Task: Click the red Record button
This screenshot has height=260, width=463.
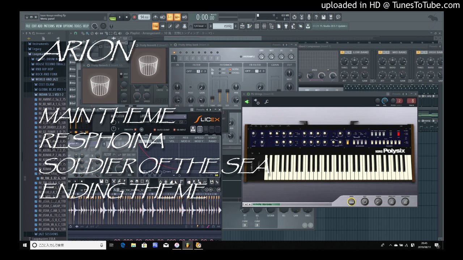Action: 134,17
